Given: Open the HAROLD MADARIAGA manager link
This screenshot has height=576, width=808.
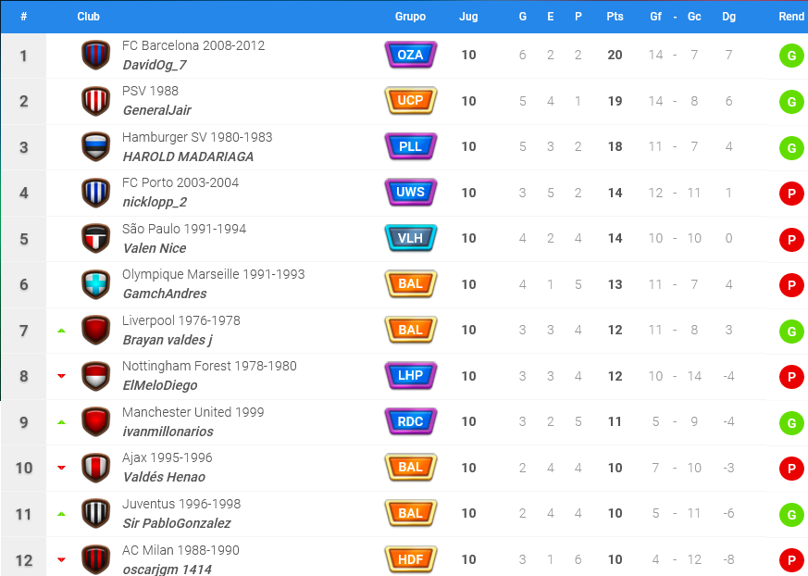Looking at the screenshot, I should coord(188,157).
